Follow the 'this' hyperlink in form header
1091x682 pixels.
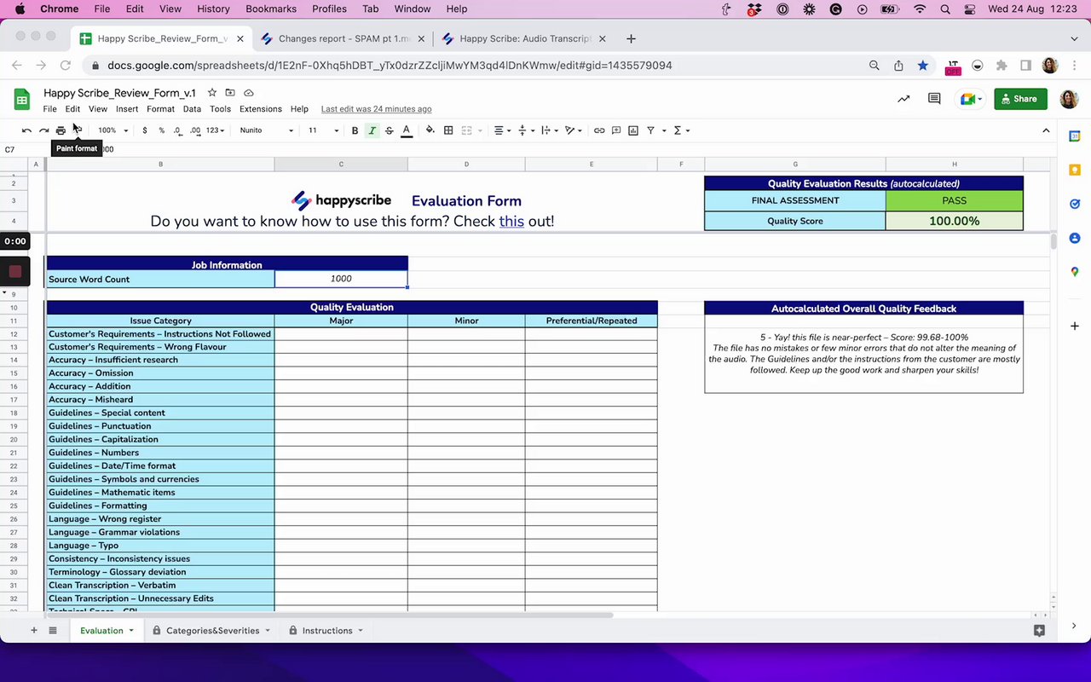click(x=511, y=221)
